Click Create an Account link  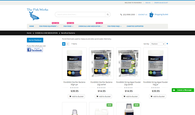pos(161,2)
